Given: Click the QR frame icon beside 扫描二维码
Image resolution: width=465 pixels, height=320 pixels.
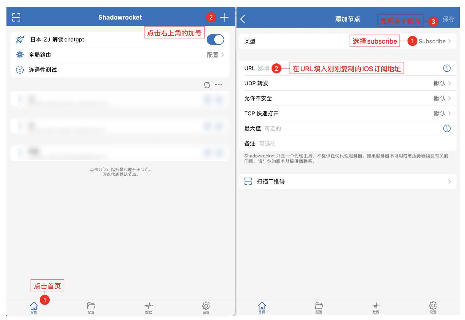Looking at the screenshot, I should (x=248, y=181).
